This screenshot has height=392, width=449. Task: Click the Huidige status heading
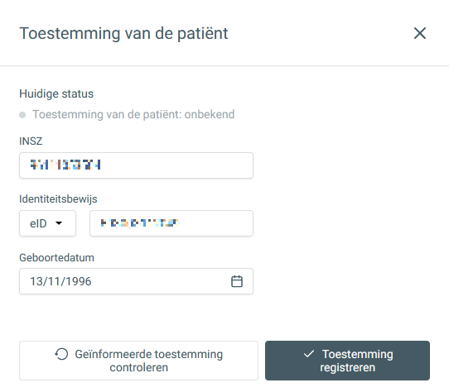coord(56,93)
